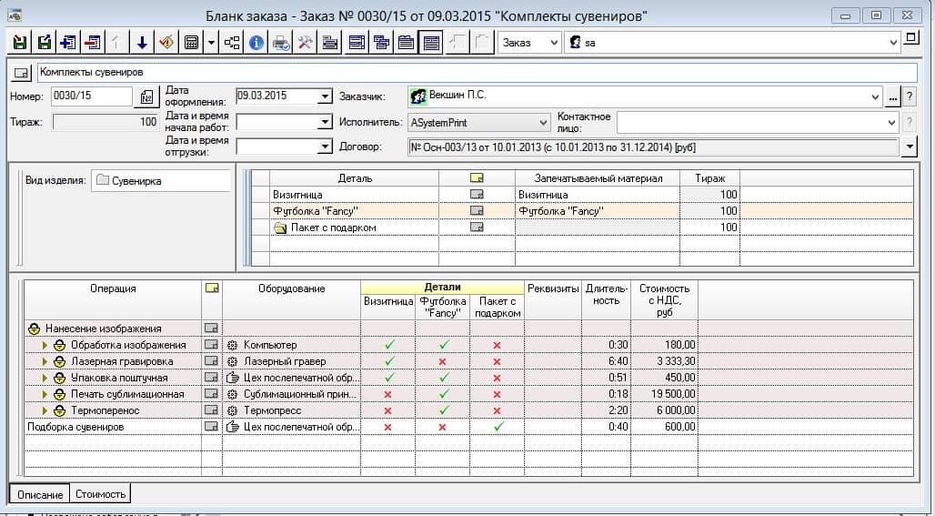Open the Заказ combo box in toolbar
This screenshot has width=935, height=516.
[554, 42]
